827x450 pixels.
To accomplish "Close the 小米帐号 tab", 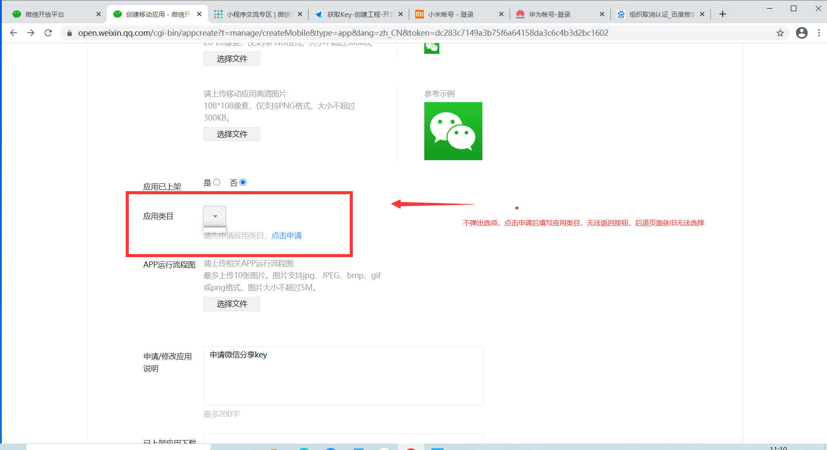I will click(501, 14).
